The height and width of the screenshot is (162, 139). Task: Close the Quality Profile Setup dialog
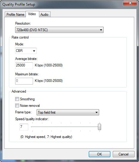[x=130, y=3]
